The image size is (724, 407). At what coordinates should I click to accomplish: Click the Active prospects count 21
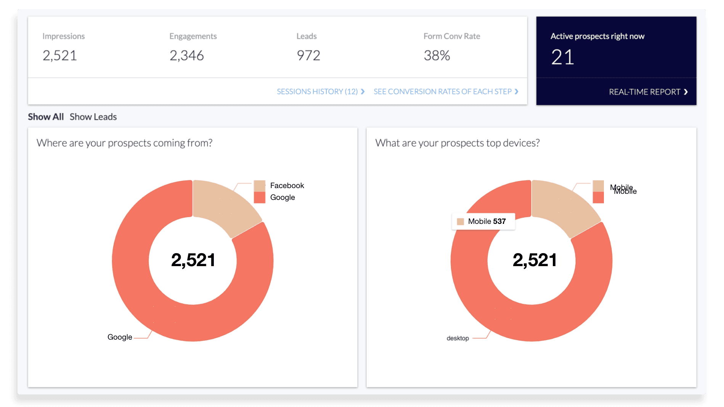pos(562,56)
